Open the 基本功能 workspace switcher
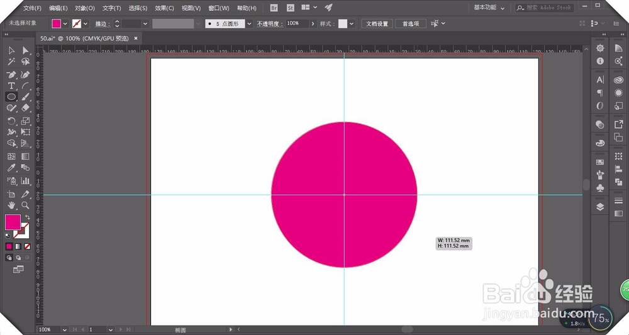The image size is (629, 335). 489,8
